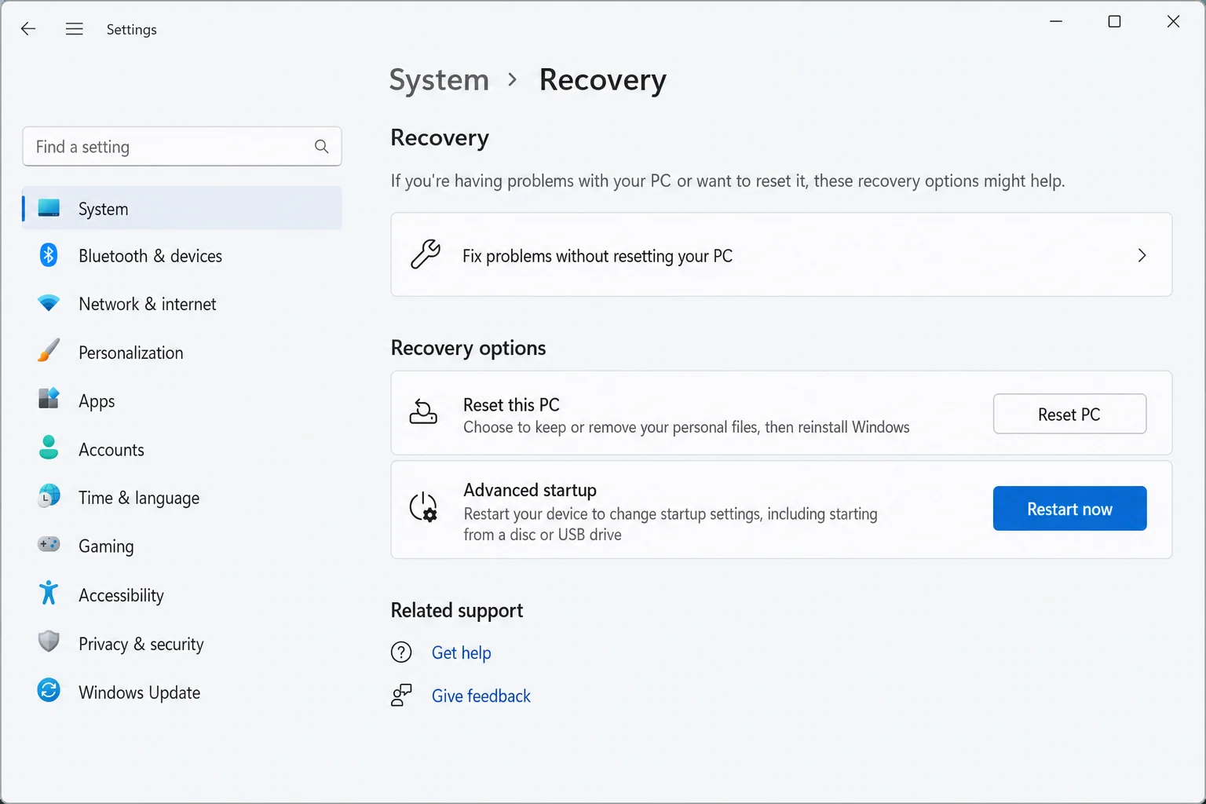Click the Settings window title text
This screenshot has width=1206, height=804.
coord(132,29)
